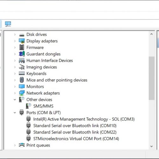This screenshot has height=159, width=159.
Task: Select Standard Serial over Bluetooth link (COM10)
Action: point(75,126)
